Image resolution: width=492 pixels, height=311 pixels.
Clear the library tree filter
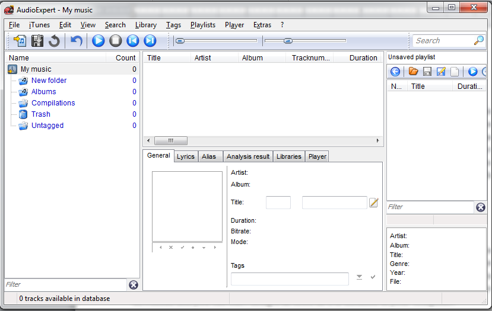click(x=134, y=285)
